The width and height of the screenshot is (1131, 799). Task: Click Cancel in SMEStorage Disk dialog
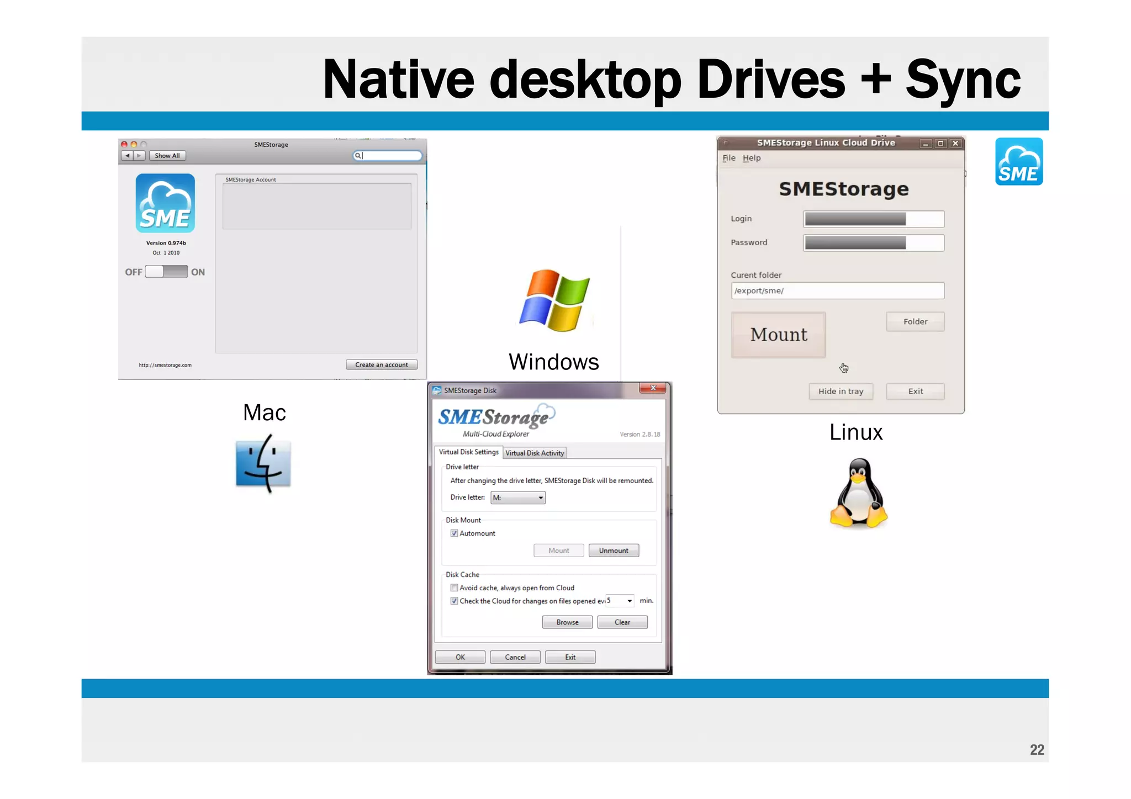(515, 657)
